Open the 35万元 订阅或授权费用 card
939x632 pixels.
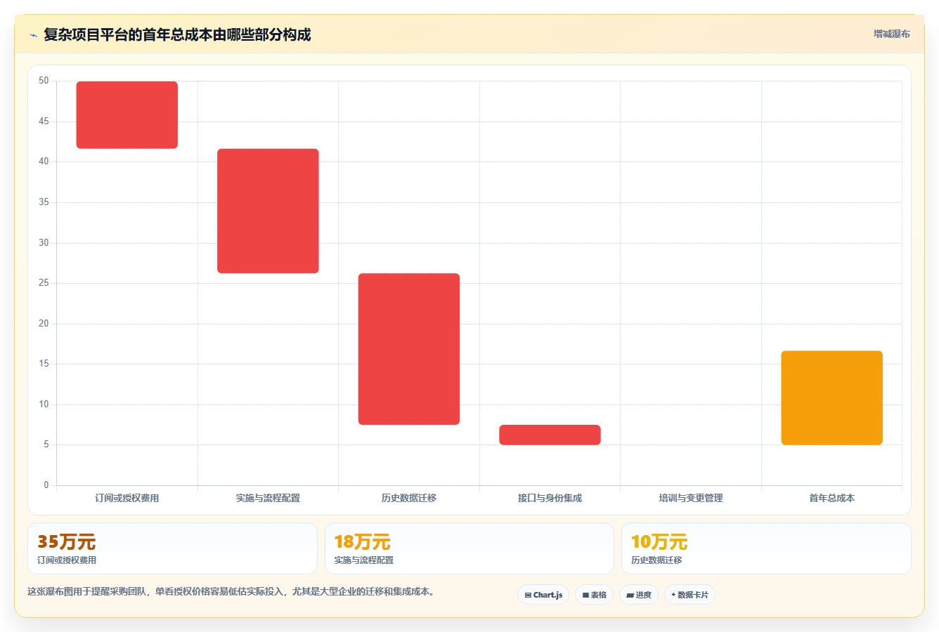pyautogui.click(x=172, y=548)
